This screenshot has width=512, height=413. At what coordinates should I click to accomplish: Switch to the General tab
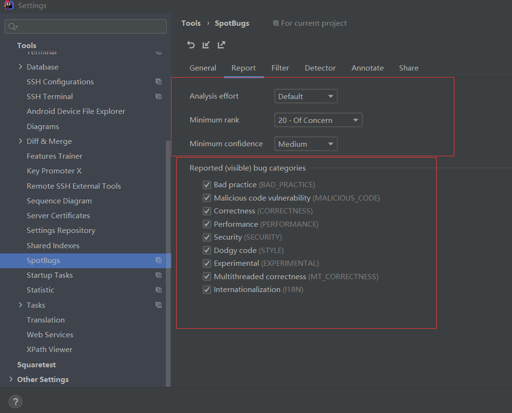203,68
